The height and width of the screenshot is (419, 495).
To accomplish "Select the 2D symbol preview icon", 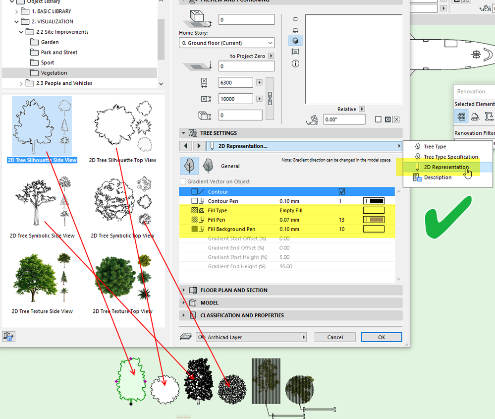I will click(x=295, y=19).
